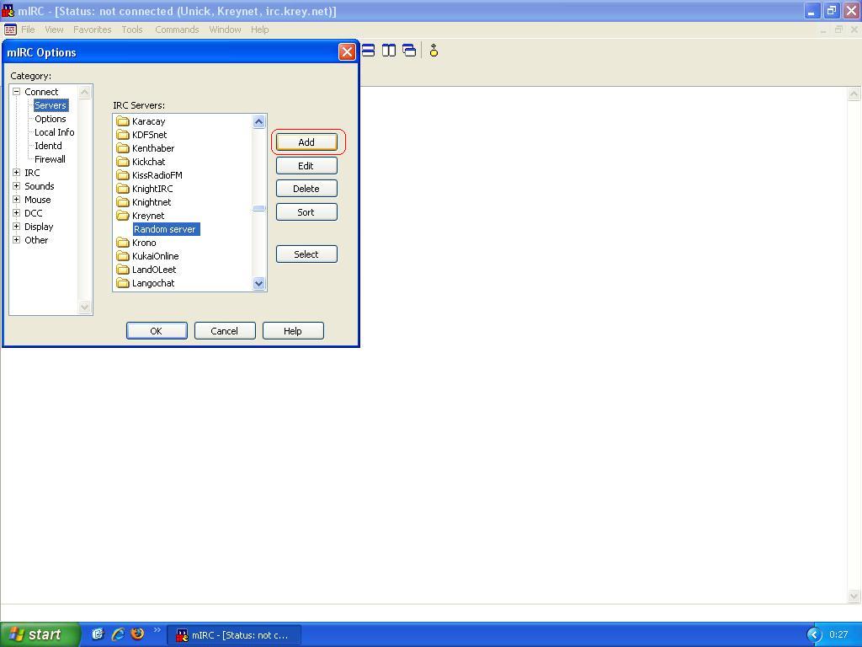Collapse the Connect category
Screen dimensions: 862x647
[x=17, y=92]
